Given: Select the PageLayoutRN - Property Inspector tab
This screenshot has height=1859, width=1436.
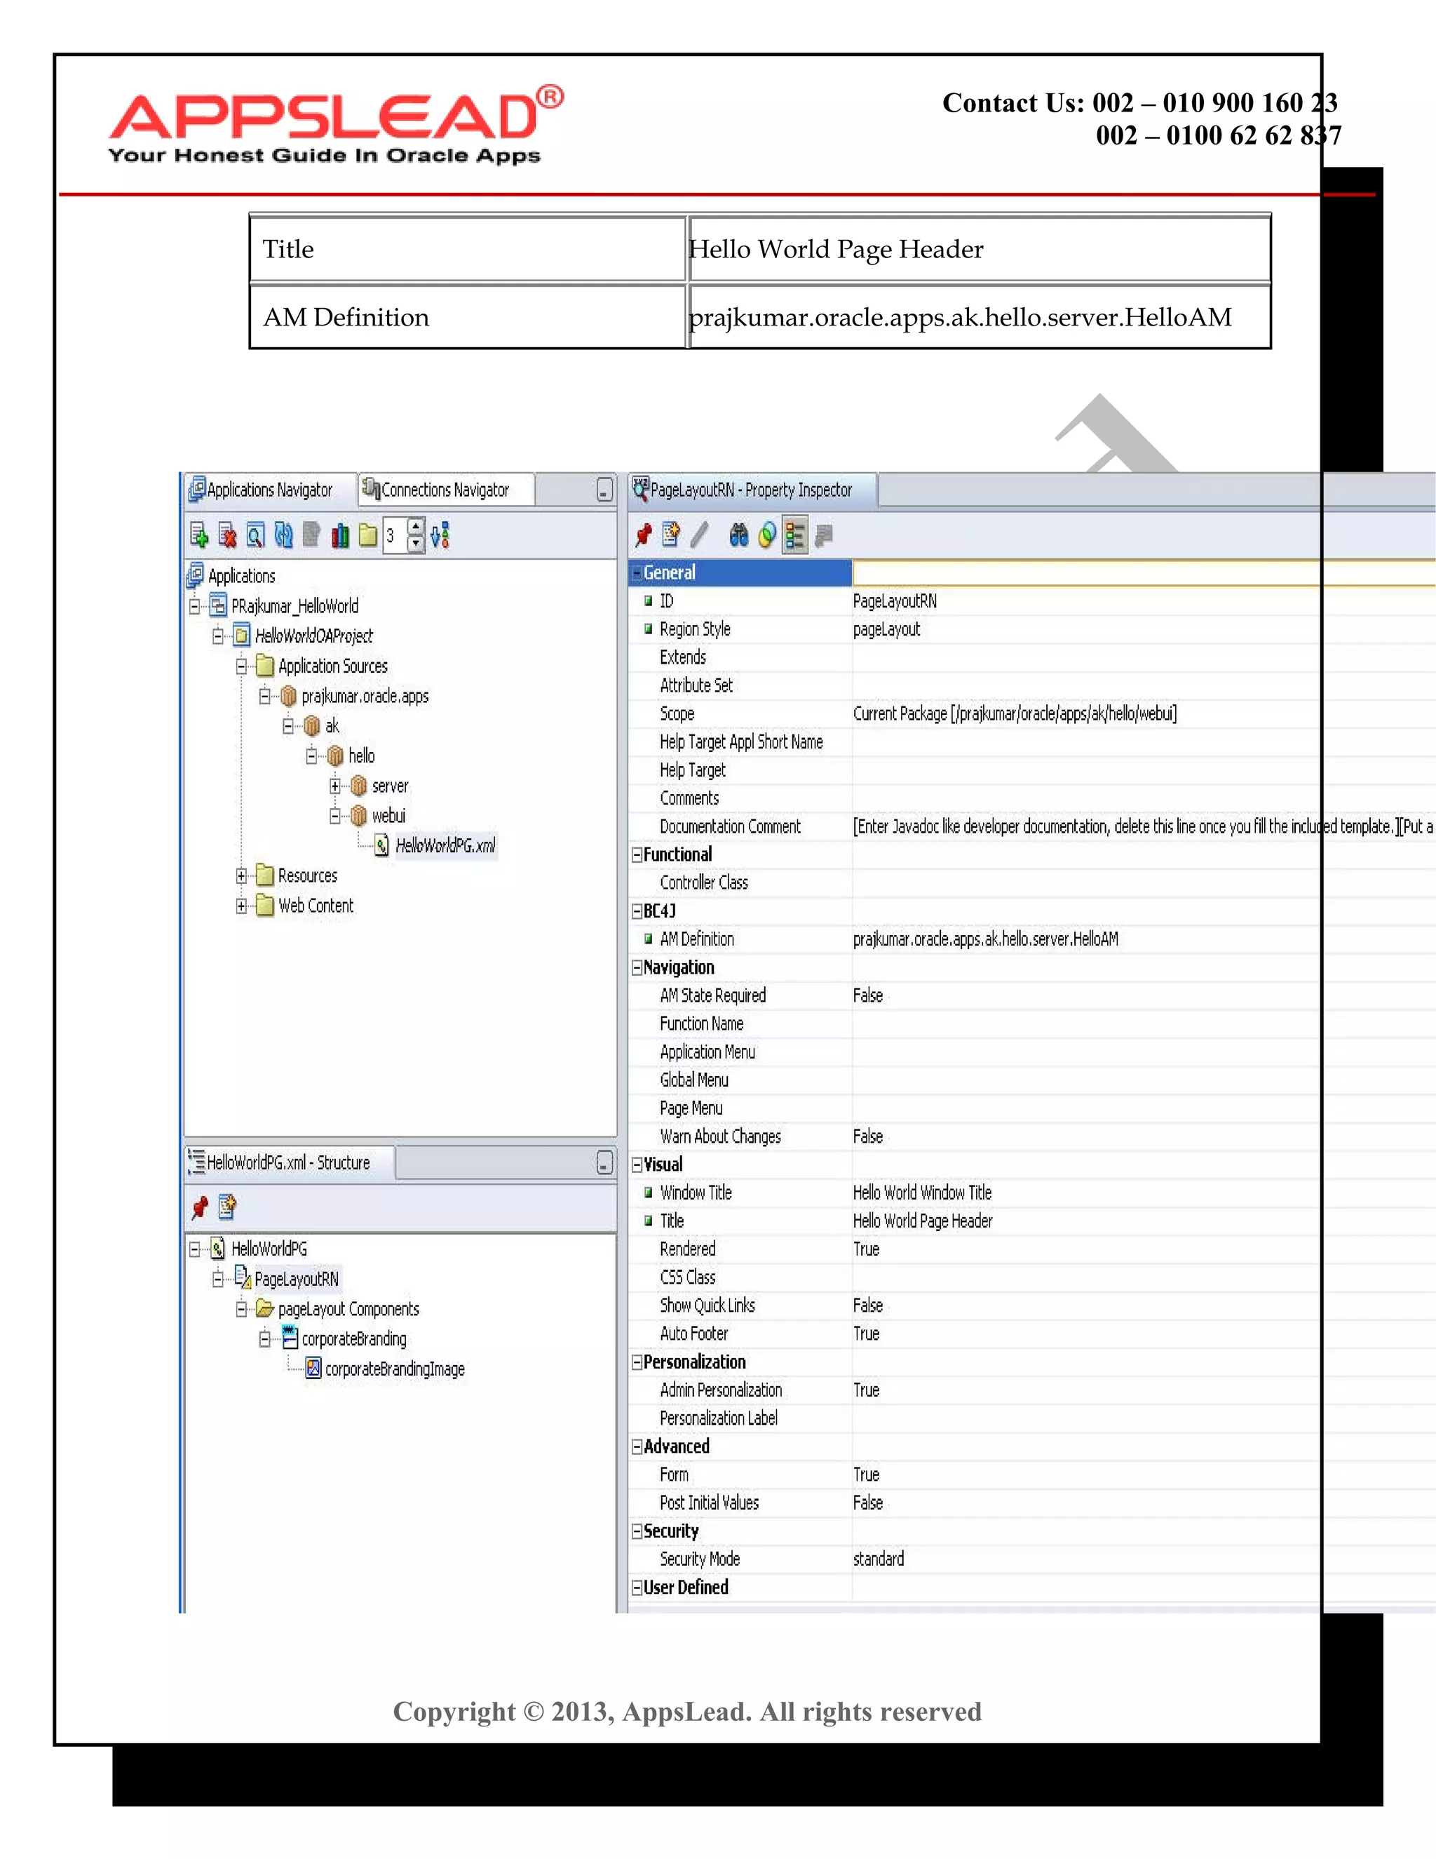Looking at the screenshot, I should [752, 490].
